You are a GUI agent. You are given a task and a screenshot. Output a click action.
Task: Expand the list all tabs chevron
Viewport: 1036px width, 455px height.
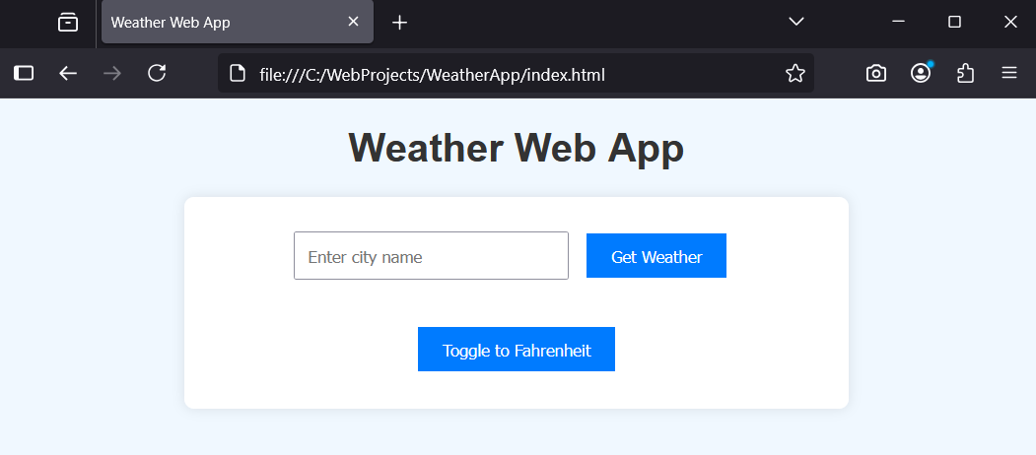[x=796, y=22]
